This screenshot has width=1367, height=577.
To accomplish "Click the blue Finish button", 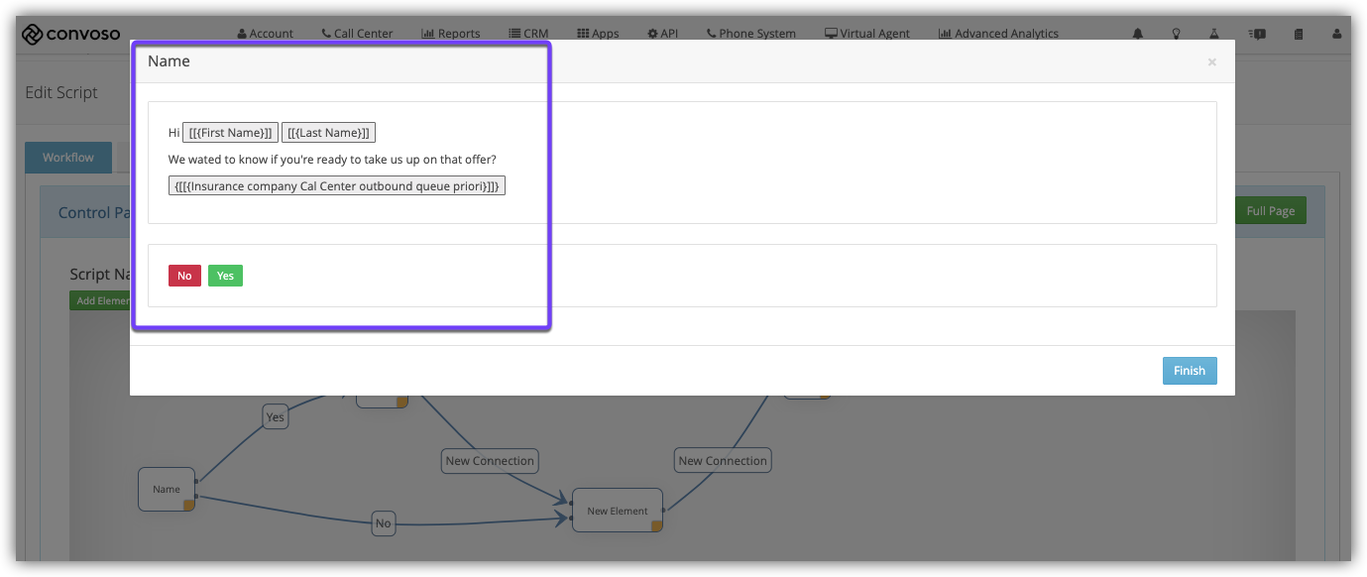I will pyautogui.click(x=1189, y=371).
